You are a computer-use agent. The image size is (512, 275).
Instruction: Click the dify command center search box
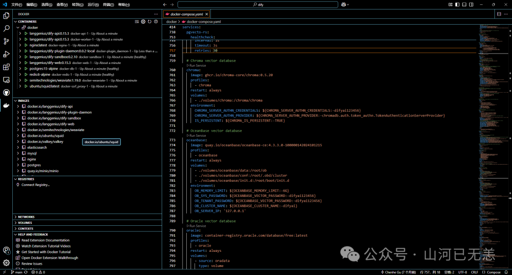click(x=257, y=5)
